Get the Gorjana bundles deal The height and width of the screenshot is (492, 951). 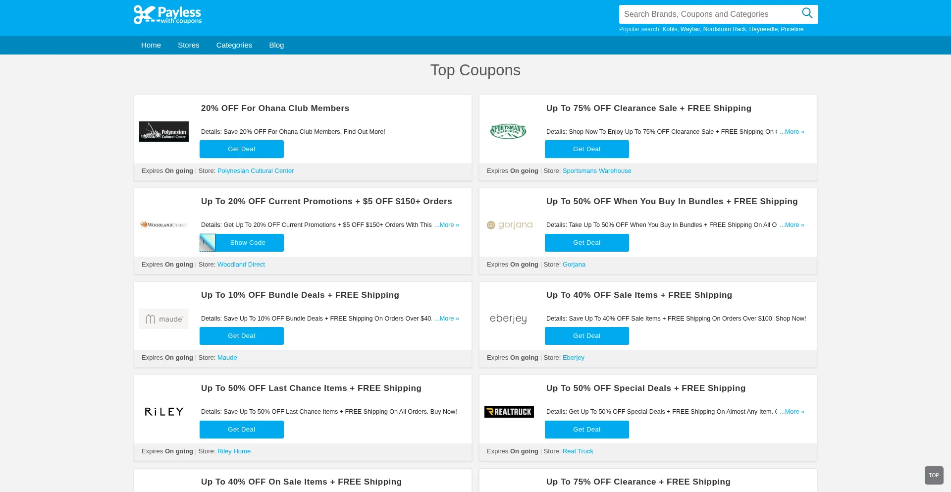(x=587, y=243)
